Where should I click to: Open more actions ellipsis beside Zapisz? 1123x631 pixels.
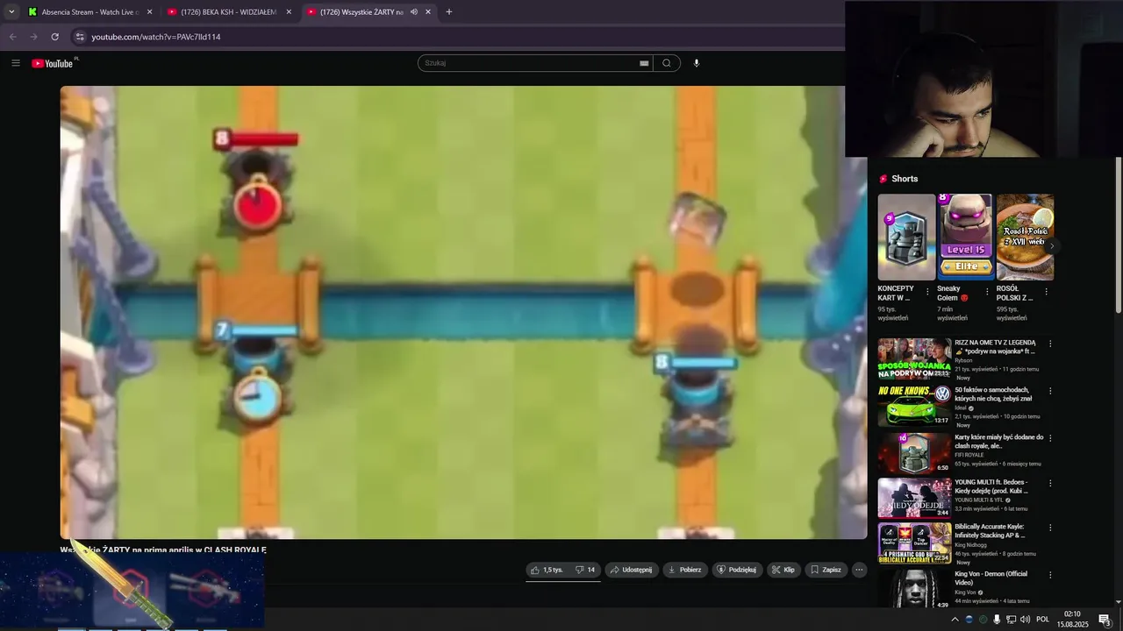point(859,570)
